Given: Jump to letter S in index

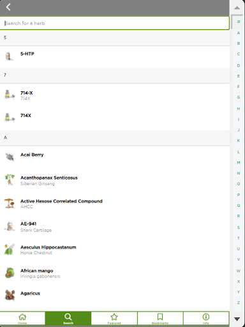Looking at the screenshot, I should point(239,227).
